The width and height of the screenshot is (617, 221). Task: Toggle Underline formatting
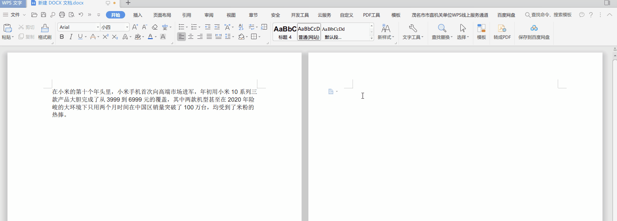tap(80, 37)
